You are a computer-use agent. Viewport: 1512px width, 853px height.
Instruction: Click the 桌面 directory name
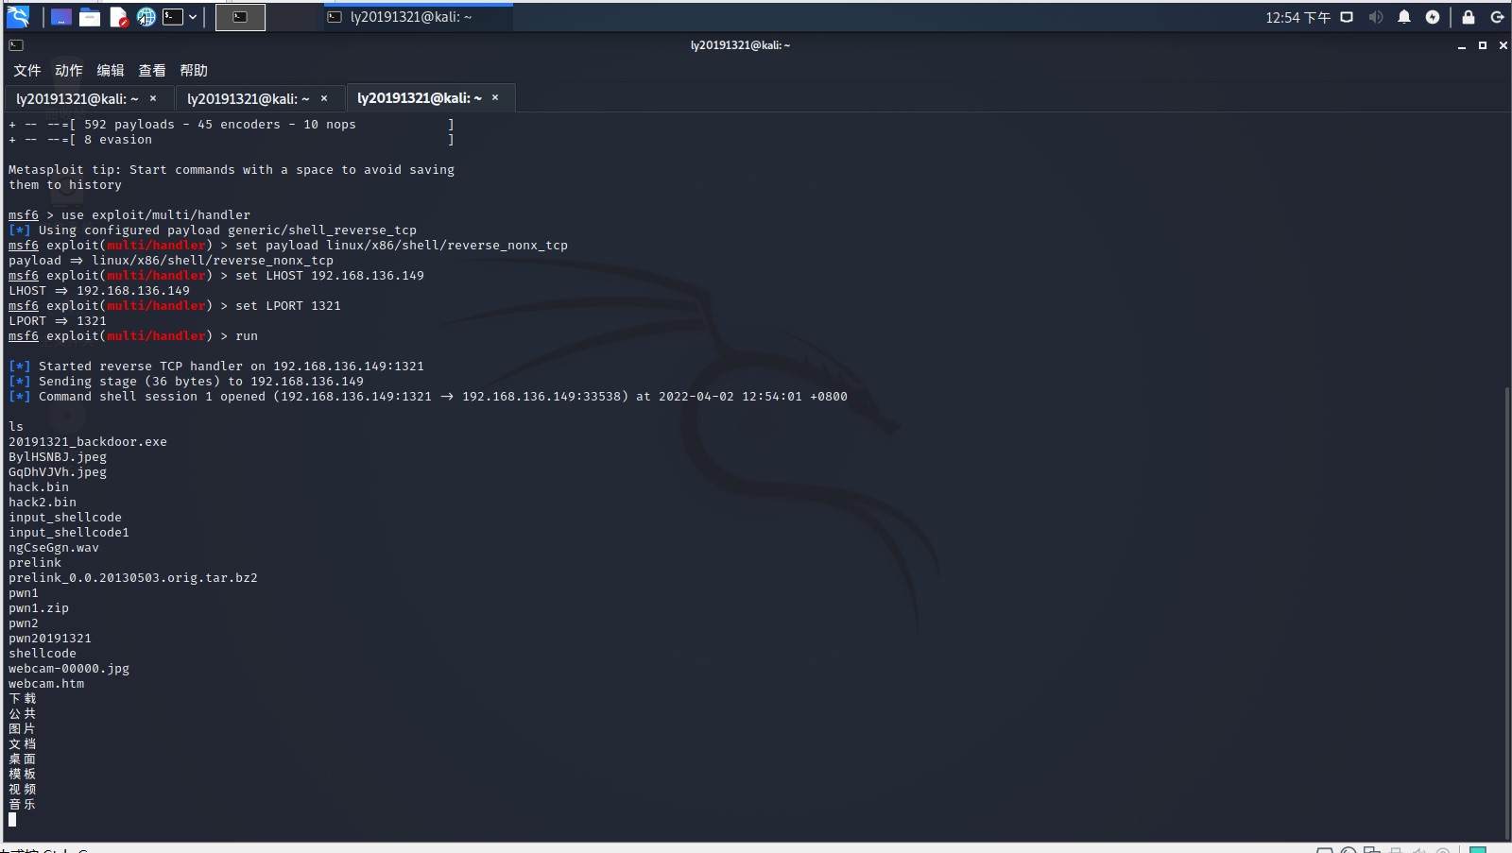click(23, 759)
